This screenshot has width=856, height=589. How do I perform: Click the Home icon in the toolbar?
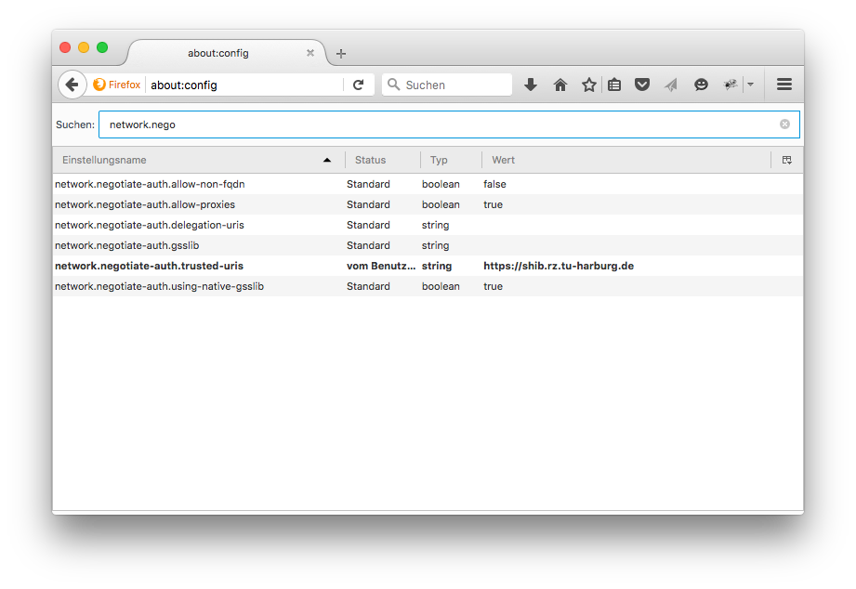(560, 85)
